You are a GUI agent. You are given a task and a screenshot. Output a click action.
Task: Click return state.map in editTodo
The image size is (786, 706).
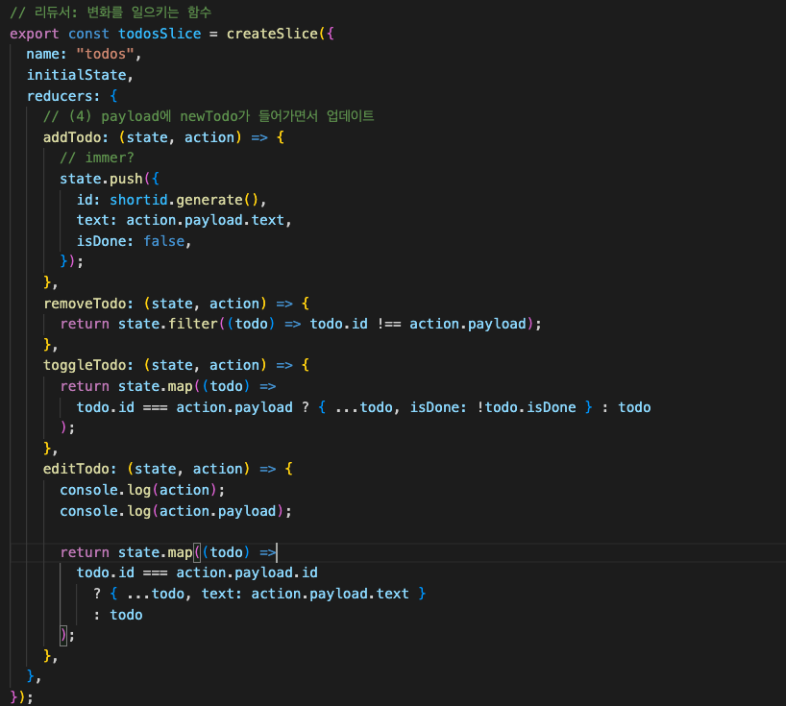[126, 552]
